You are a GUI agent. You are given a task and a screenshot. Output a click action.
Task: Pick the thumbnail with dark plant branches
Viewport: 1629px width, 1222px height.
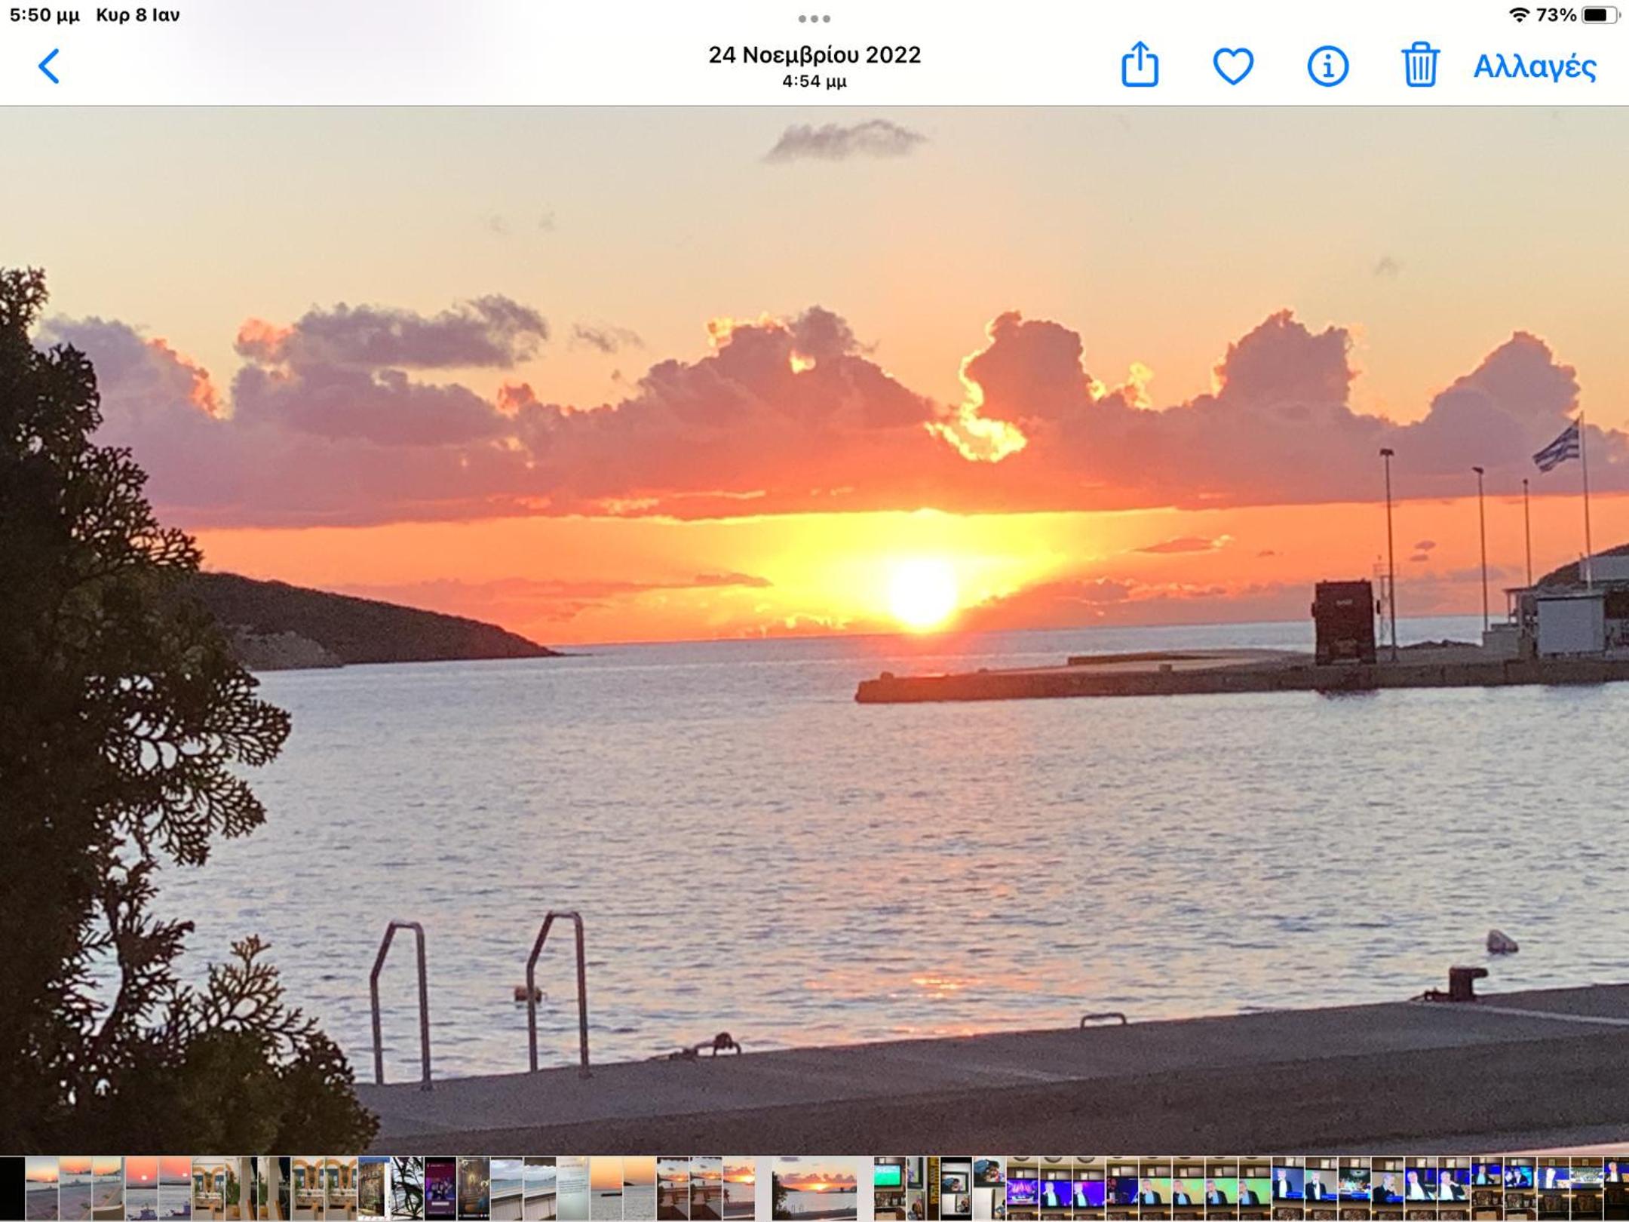click(x=407, y=1188)
